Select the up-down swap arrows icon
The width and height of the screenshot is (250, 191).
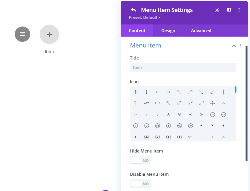point(135,103)
